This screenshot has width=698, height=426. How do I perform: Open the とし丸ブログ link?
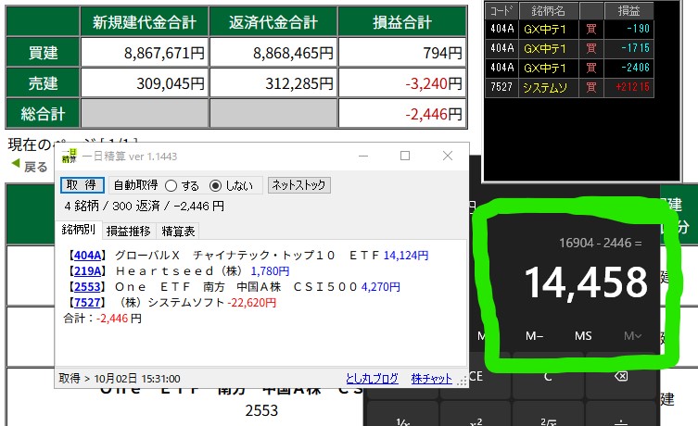[x=372, y=379]
